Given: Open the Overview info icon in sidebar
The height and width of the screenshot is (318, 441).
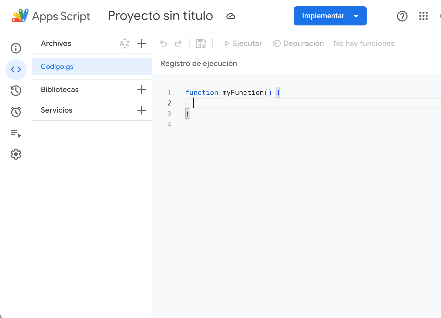Looking at the screenshot, I should pyautogui.click(x=16, y=48).
